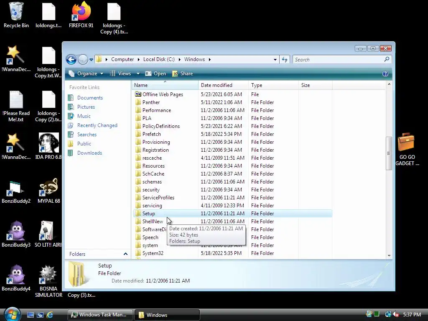The height and width of the screenshot is (321, 428).
Task: Click the search magnifier icon
Action: point(387,59)
